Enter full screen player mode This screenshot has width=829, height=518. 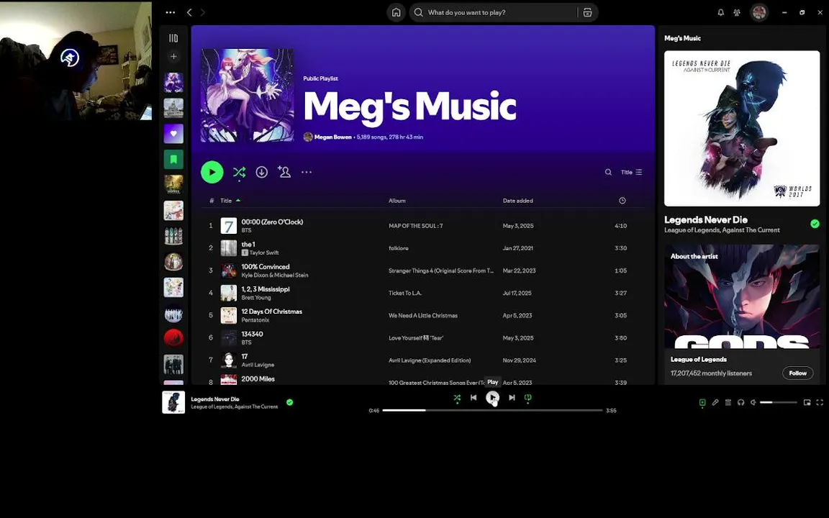click(820, 402)
